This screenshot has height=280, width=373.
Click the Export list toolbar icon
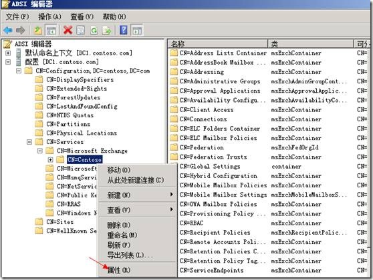pos(106,30)
